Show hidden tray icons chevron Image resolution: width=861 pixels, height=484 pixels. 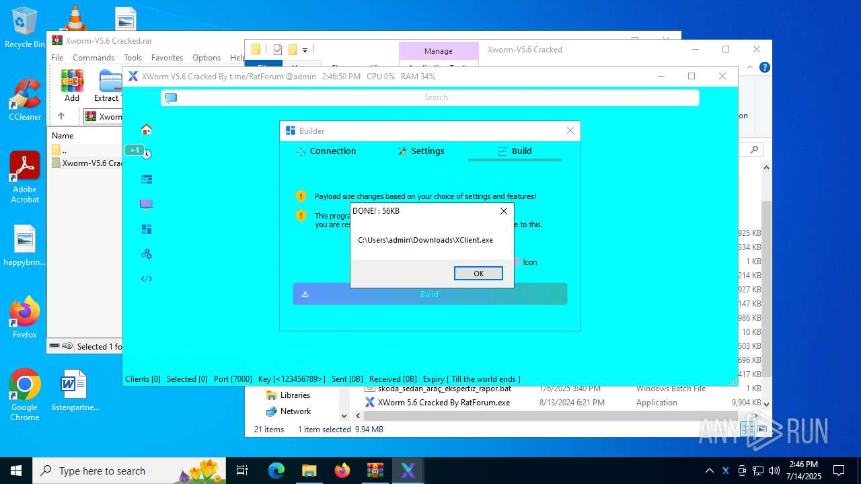(x=709, y=471)
